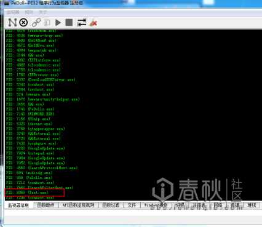The width and height of the screenshot is (262, 227).
Task: Select the svchost.exe process line
Action: point(30,90)
